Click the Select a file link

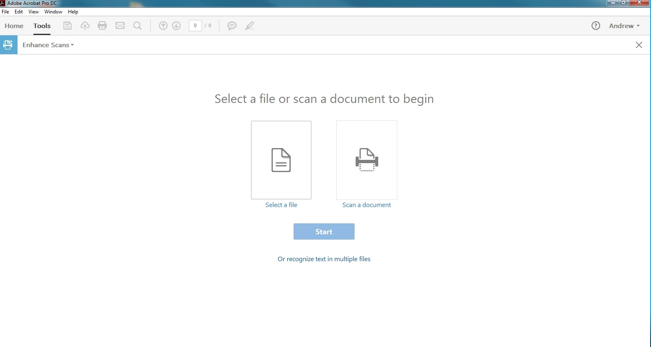coord(281,205)
